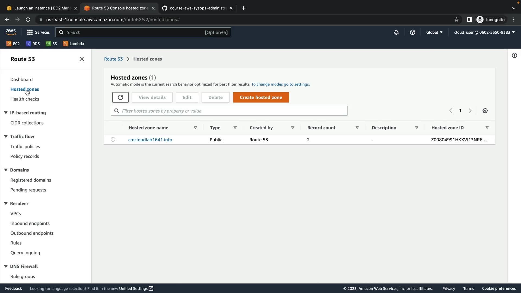521x293 pixels.
Task: Collapse the Traffic flow section
Action: [6, 136]
